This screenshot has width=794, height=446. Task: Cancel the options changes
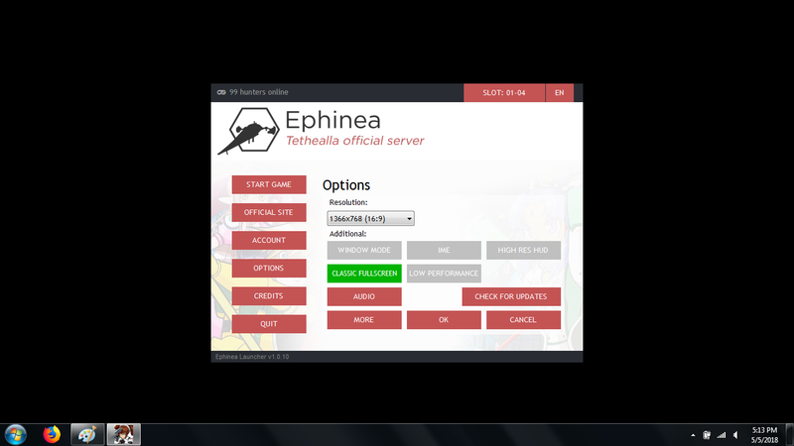coord(523,319)
